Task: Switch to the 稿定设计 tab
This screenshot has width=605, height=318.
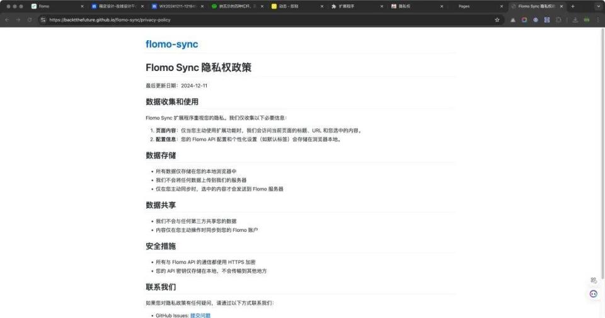Action: 118,6
